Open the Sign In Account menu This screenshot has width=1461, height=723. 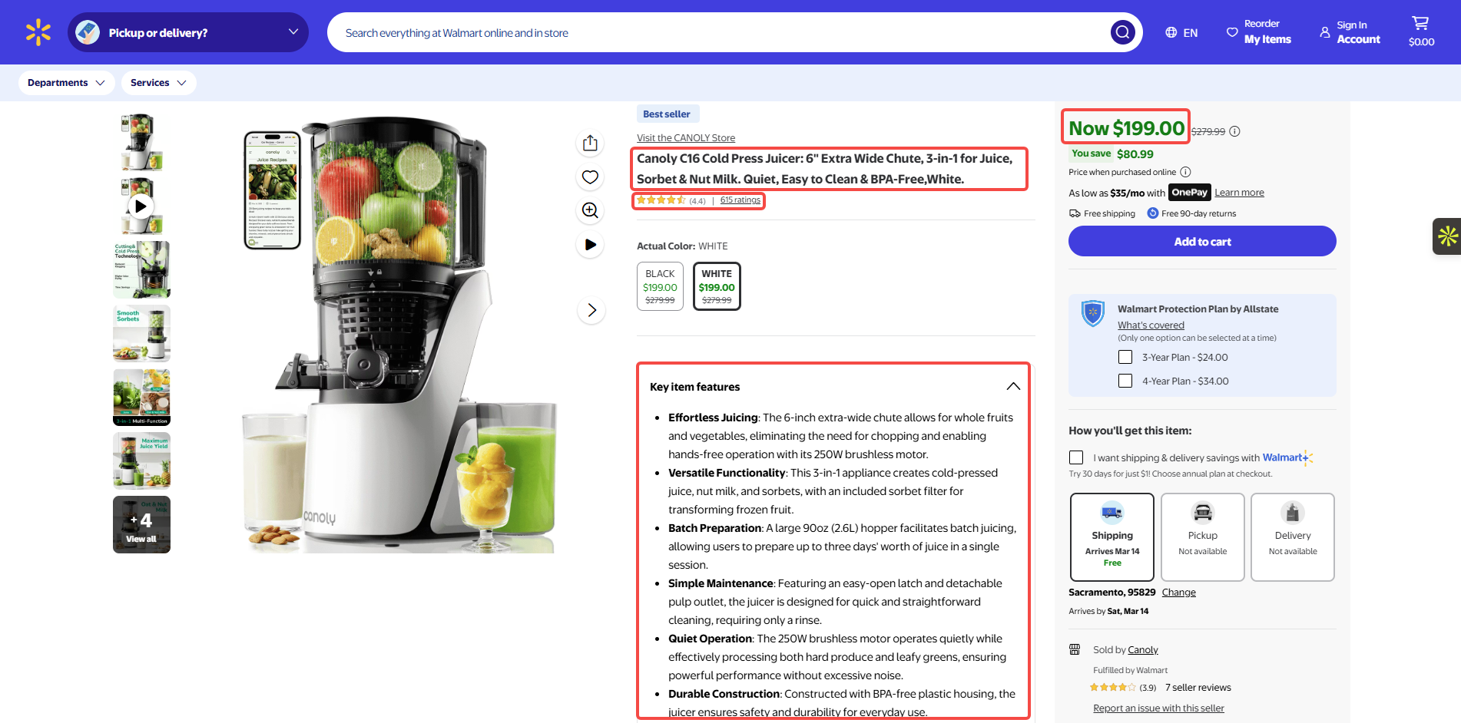[x=1350, y=32]
